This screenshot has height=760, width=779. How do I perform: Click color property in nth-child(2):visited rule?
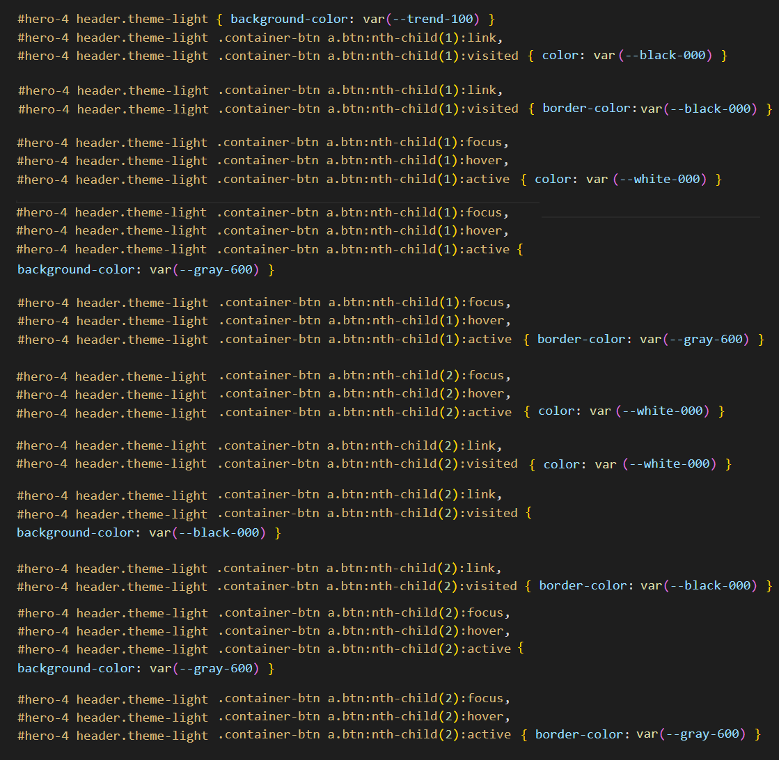(561, 464)
